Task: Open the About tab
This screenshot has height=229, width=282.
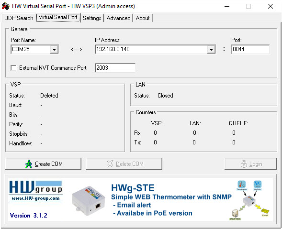Action: click(x=143, y=18)
